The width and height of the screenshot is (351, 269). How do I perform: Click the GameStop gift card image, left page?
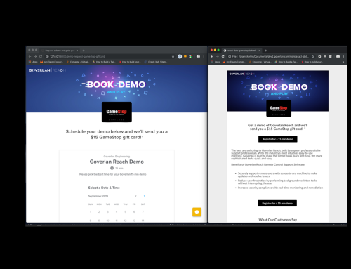tap(117, 112)
